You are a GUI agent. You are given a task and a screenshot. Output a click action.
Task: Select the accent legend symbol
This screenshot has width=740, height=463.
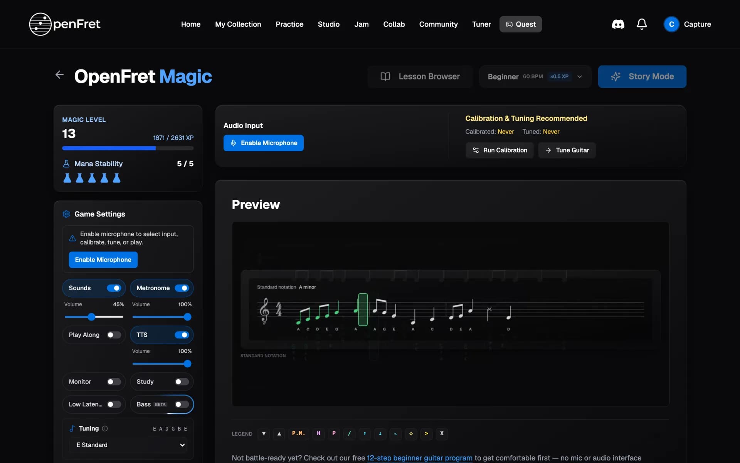(426, 434)
